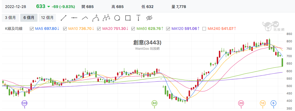Click the pink 20 marker on the timeline
The width and height of the screenshot is (295, 111).
tap(241, 103)
